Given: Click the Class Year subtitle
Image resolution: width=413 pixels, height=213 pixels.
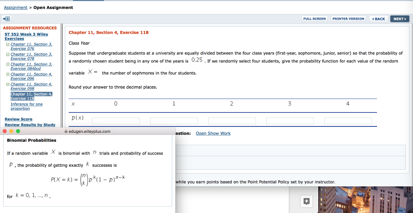Looking at the screenshot, I should click(79, 43).
